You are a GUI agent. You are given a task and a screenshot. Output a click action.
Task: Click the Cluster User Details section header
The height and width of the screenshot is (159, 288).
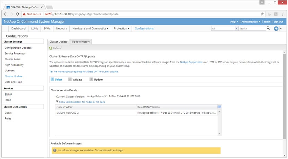(23, 107)
